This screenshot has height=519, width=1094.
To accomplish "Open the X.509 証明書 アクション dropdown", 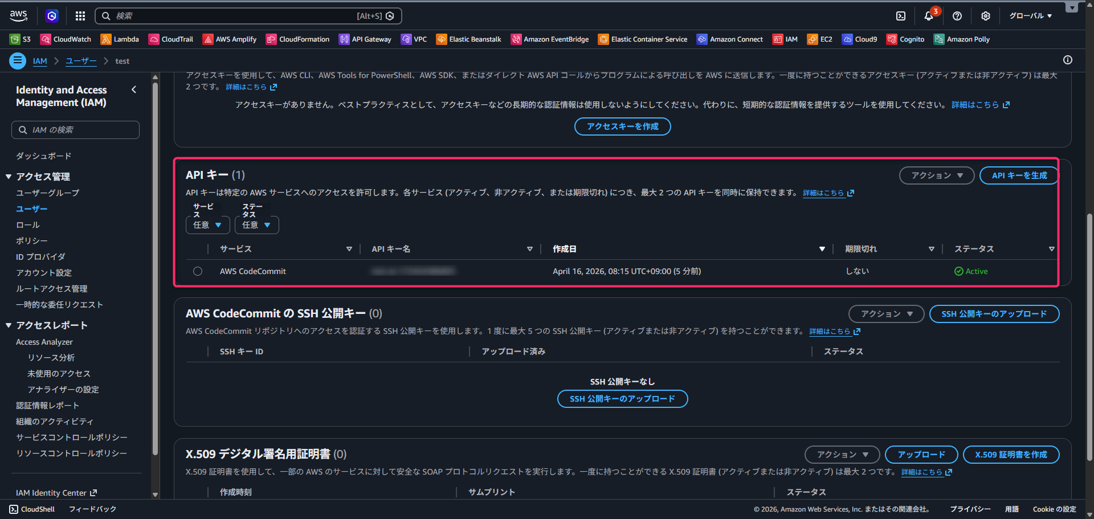I will click(x=842, y=455).
